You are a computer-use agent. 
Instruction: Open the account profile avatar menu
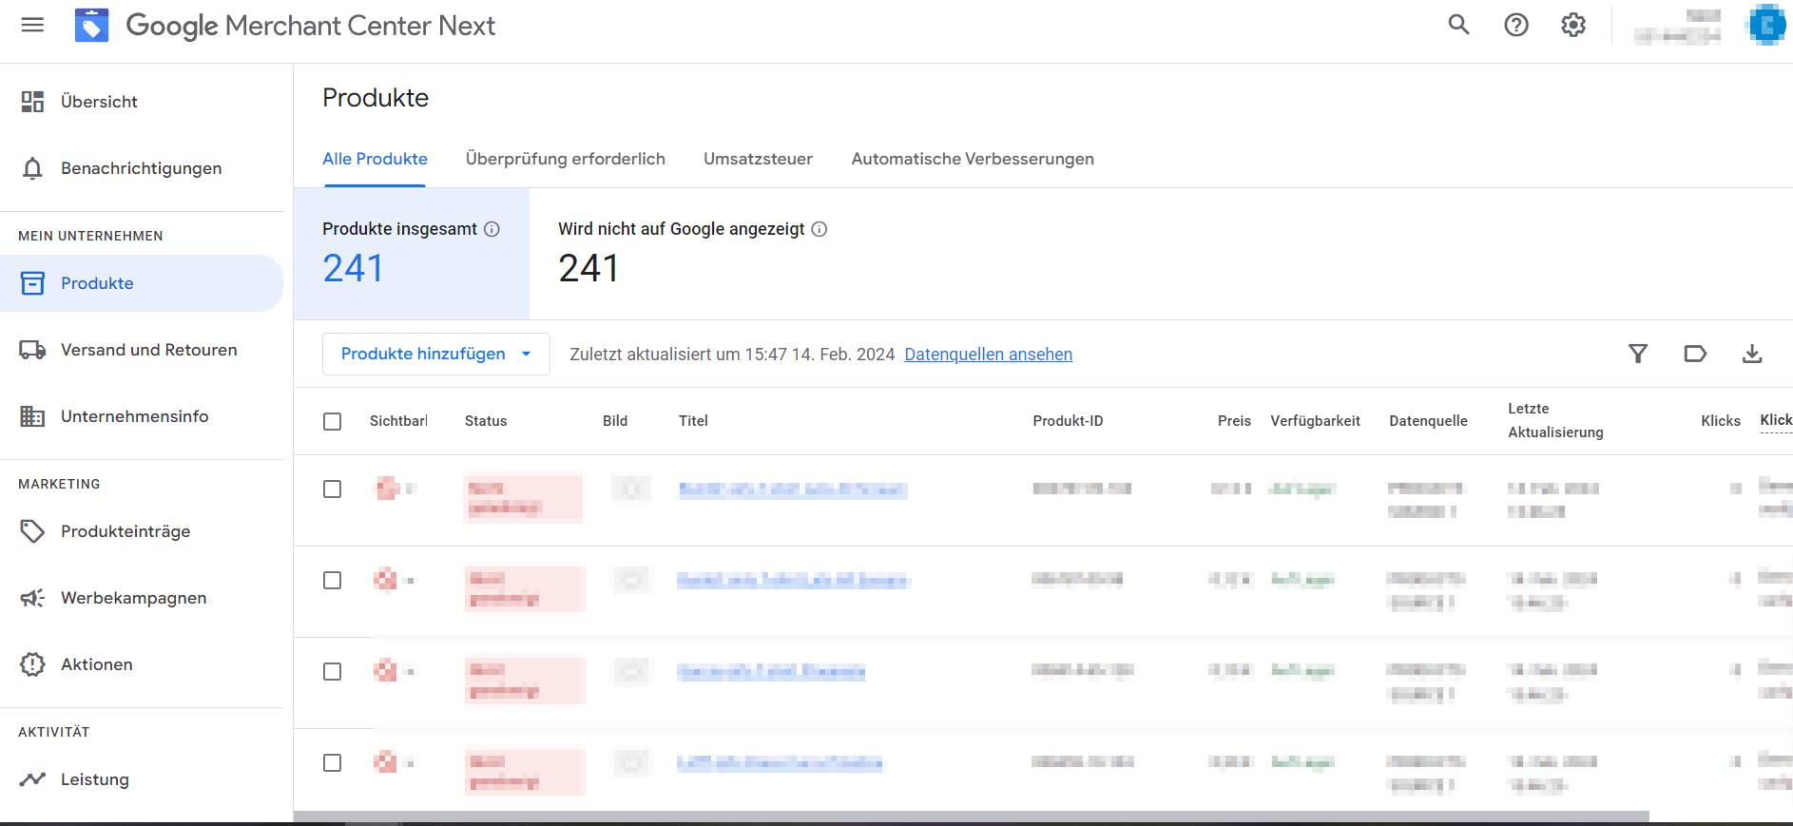[x=1766, y=26]
